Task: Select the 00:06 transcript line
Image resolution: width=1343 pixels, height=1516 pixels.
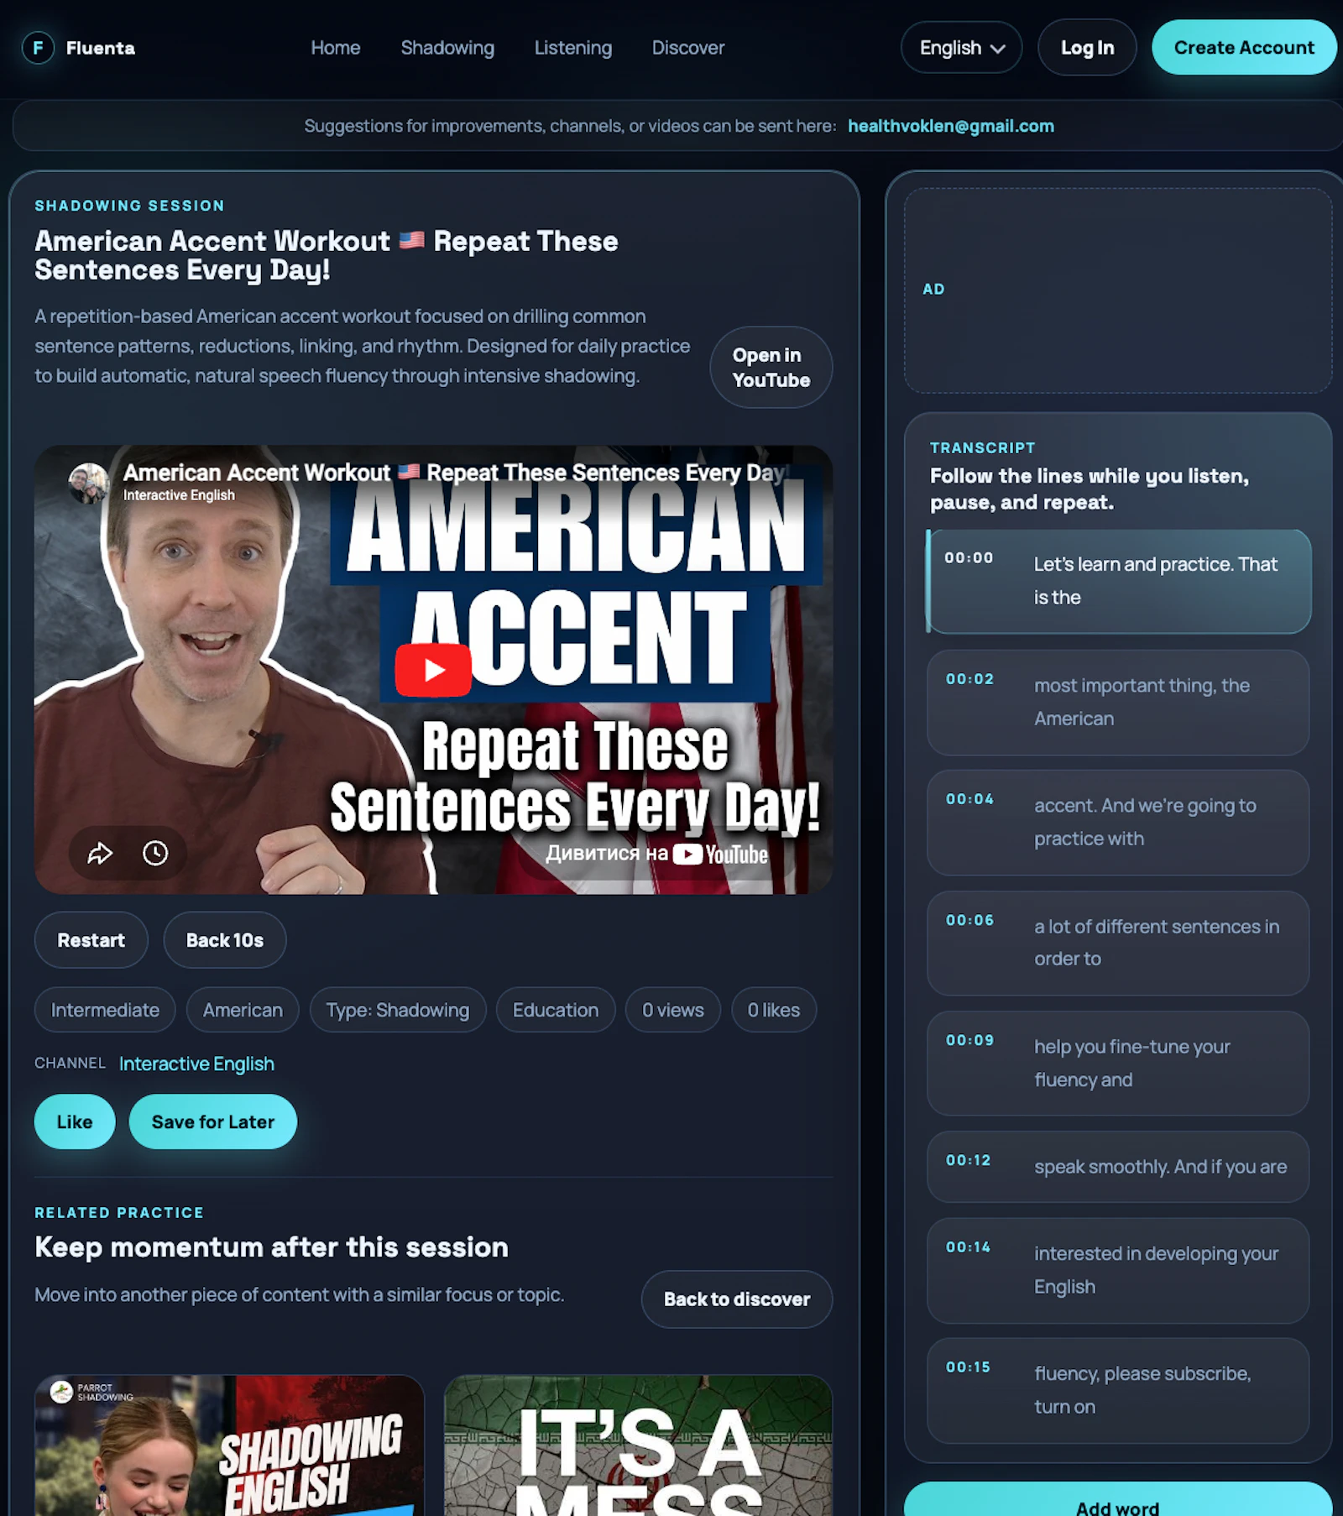Action: (x=1118, y=944)
